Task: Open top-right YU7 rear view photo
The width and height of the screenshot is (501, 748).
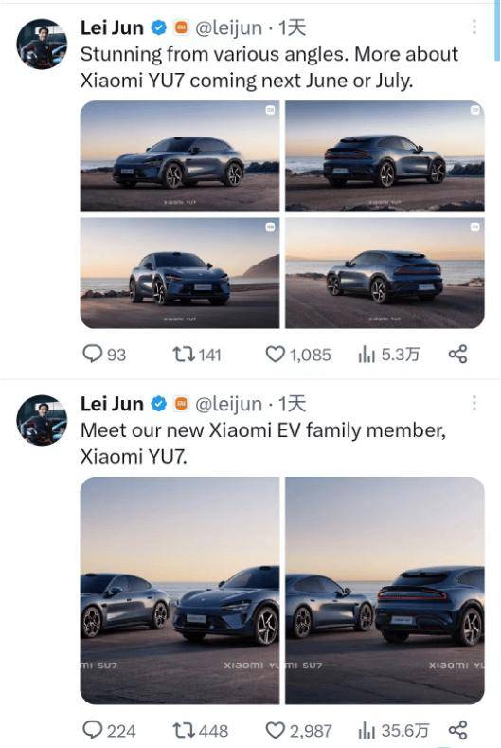Action: pos(385,156)
